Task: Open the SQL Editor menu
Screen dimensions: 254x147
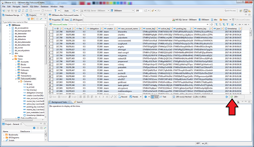Action: point(34,7)
